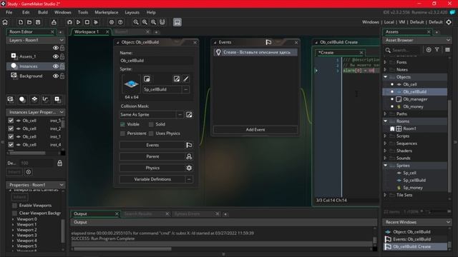Open the Parent button

[152, 156]
